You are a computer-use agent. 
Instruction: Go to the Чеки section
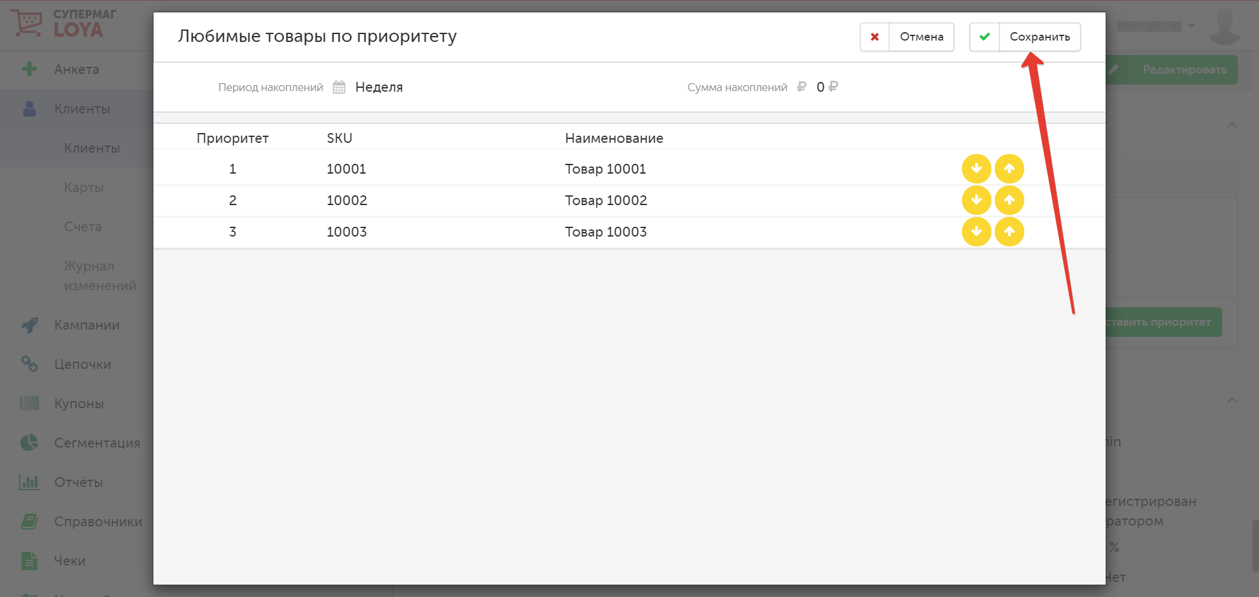click(70, 561)
